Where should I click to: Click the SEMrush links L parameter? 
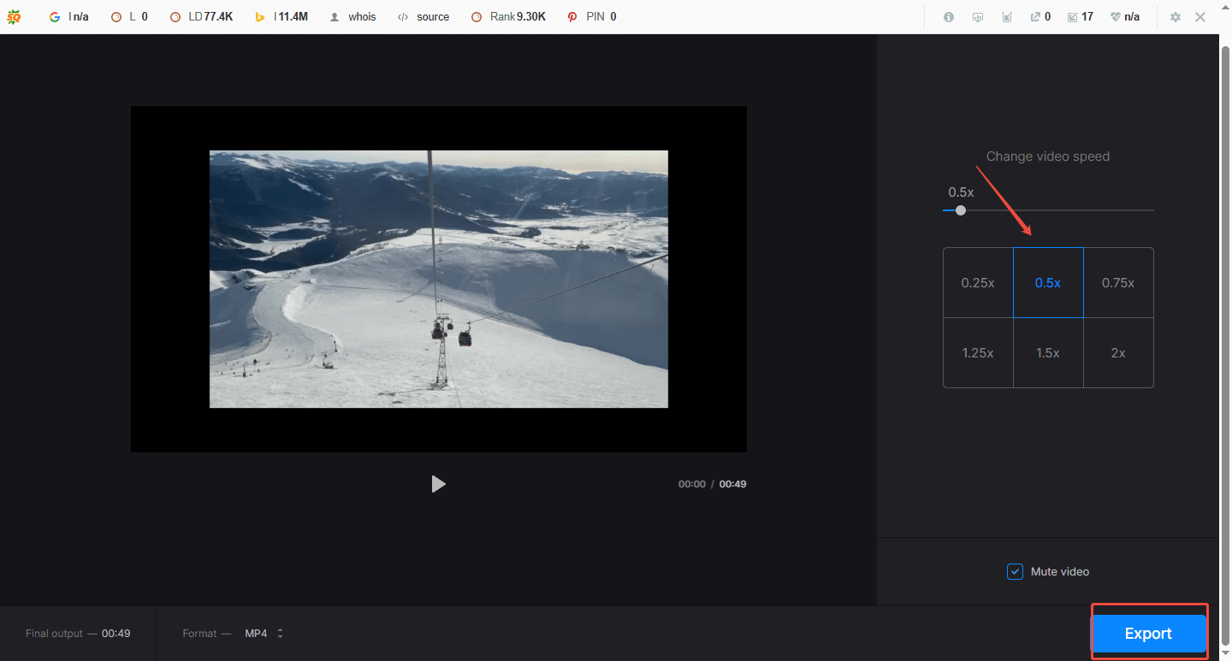point(129,16)
